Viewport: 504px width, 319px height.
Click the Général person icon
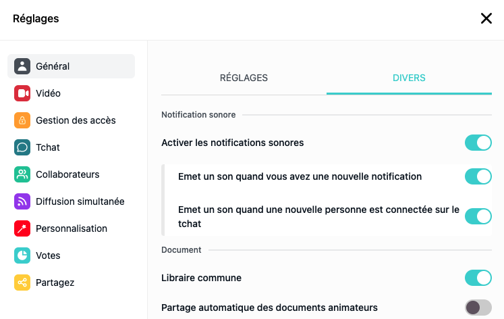click(x=22, y=66)
